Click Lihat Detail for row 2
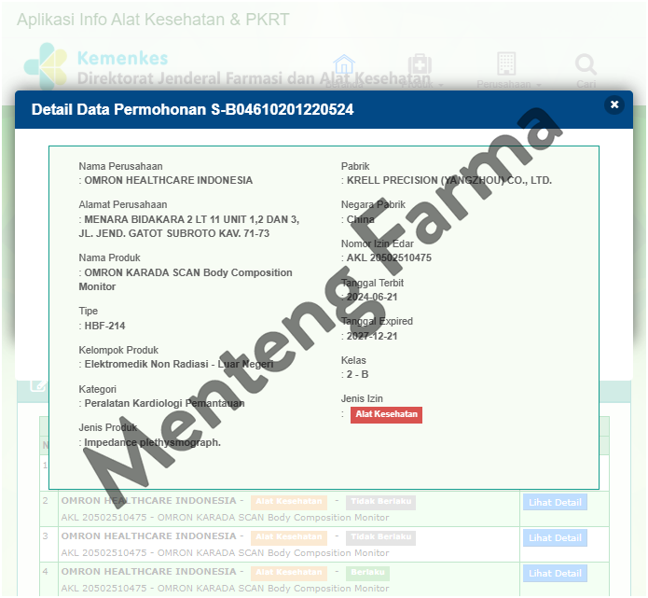648x598 pixels. click(x=555, y=502)
